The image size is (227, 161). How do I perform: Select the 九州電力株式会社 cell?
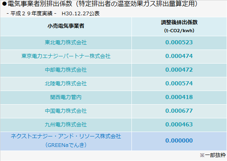click(66, 125)
